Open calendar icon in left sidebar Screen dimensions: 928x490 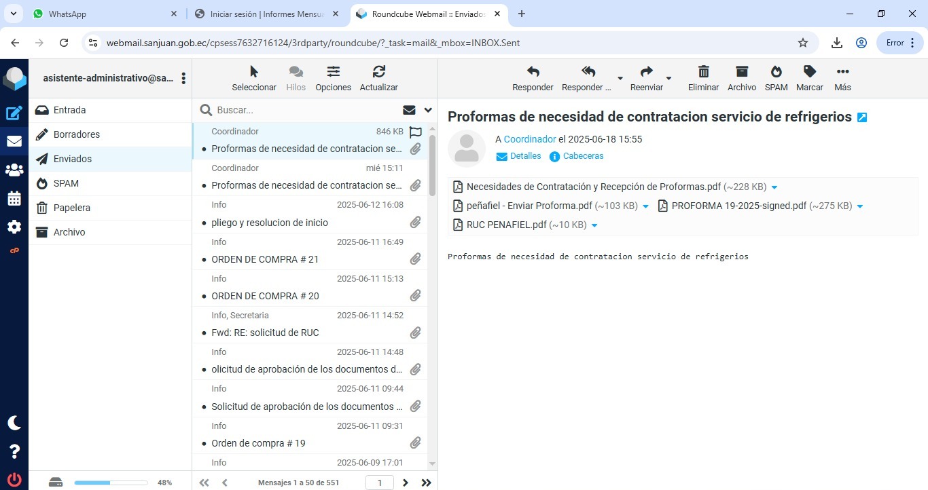click(x=14, y=199)
